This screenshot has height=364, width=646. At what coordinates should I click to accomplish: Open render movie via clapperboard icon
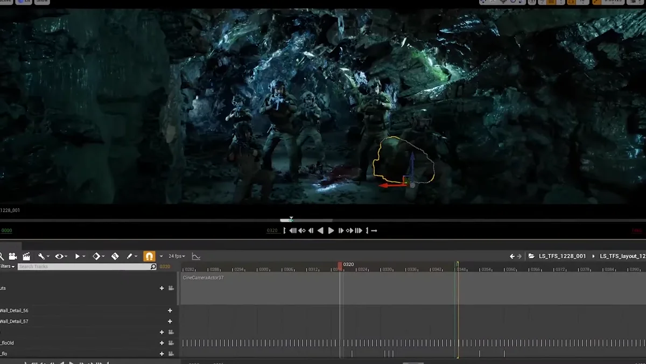[26, 256]
